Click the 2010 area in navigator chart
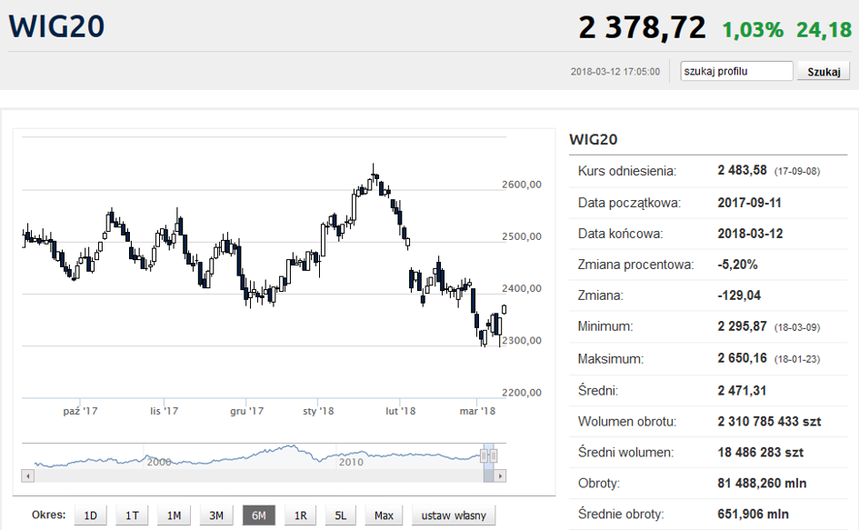This screenshot has height=530, width=859. coord(350,459)
